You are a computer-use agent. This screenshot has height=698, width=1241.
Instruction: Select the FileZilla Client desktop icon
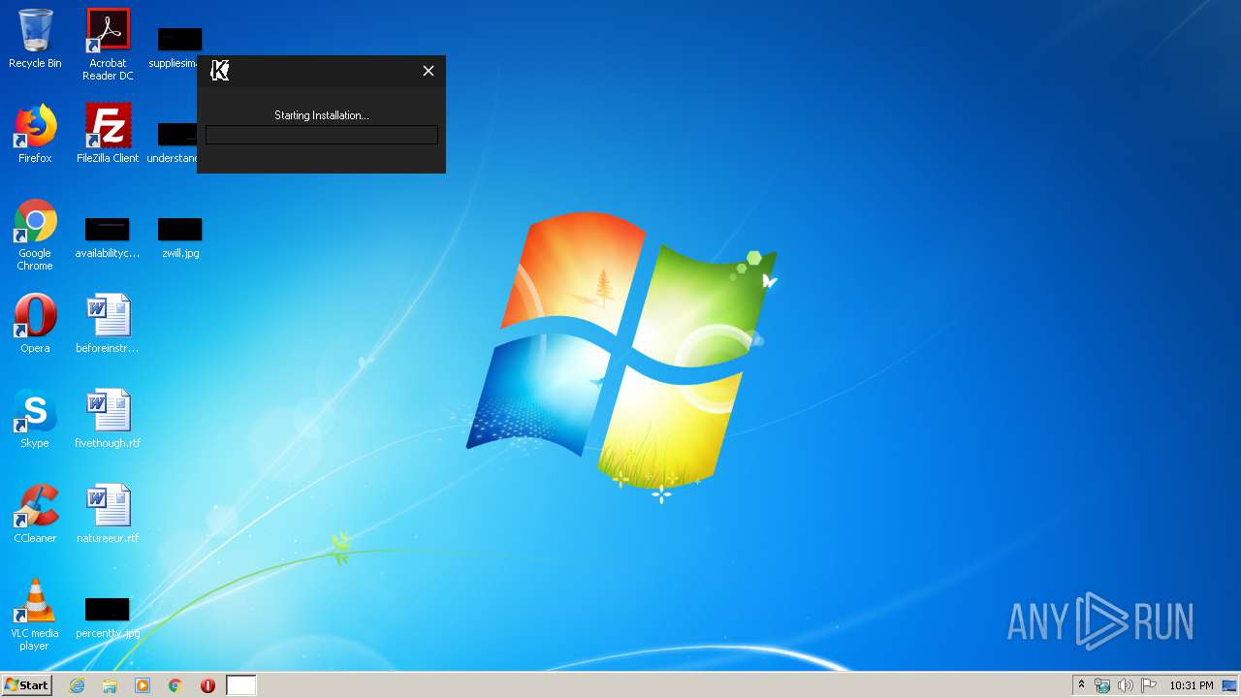coord(108,134)
